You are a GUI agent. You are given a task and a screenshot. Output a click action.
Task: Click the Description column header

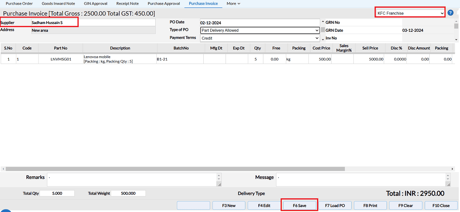120,48
